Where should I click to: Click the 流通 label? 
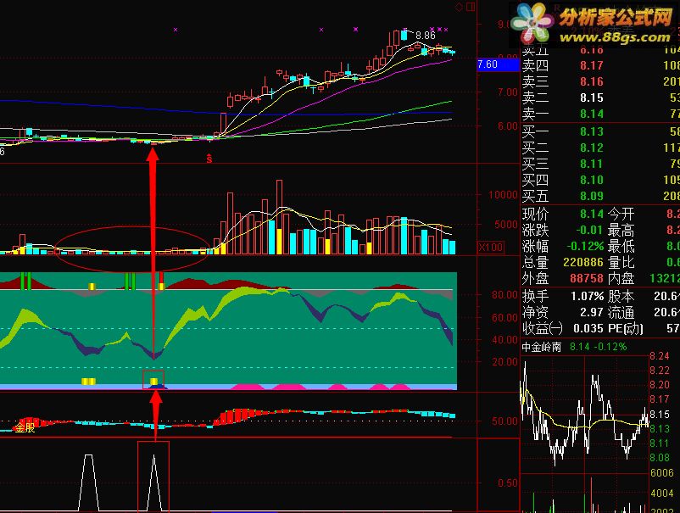tap(621, 312)
